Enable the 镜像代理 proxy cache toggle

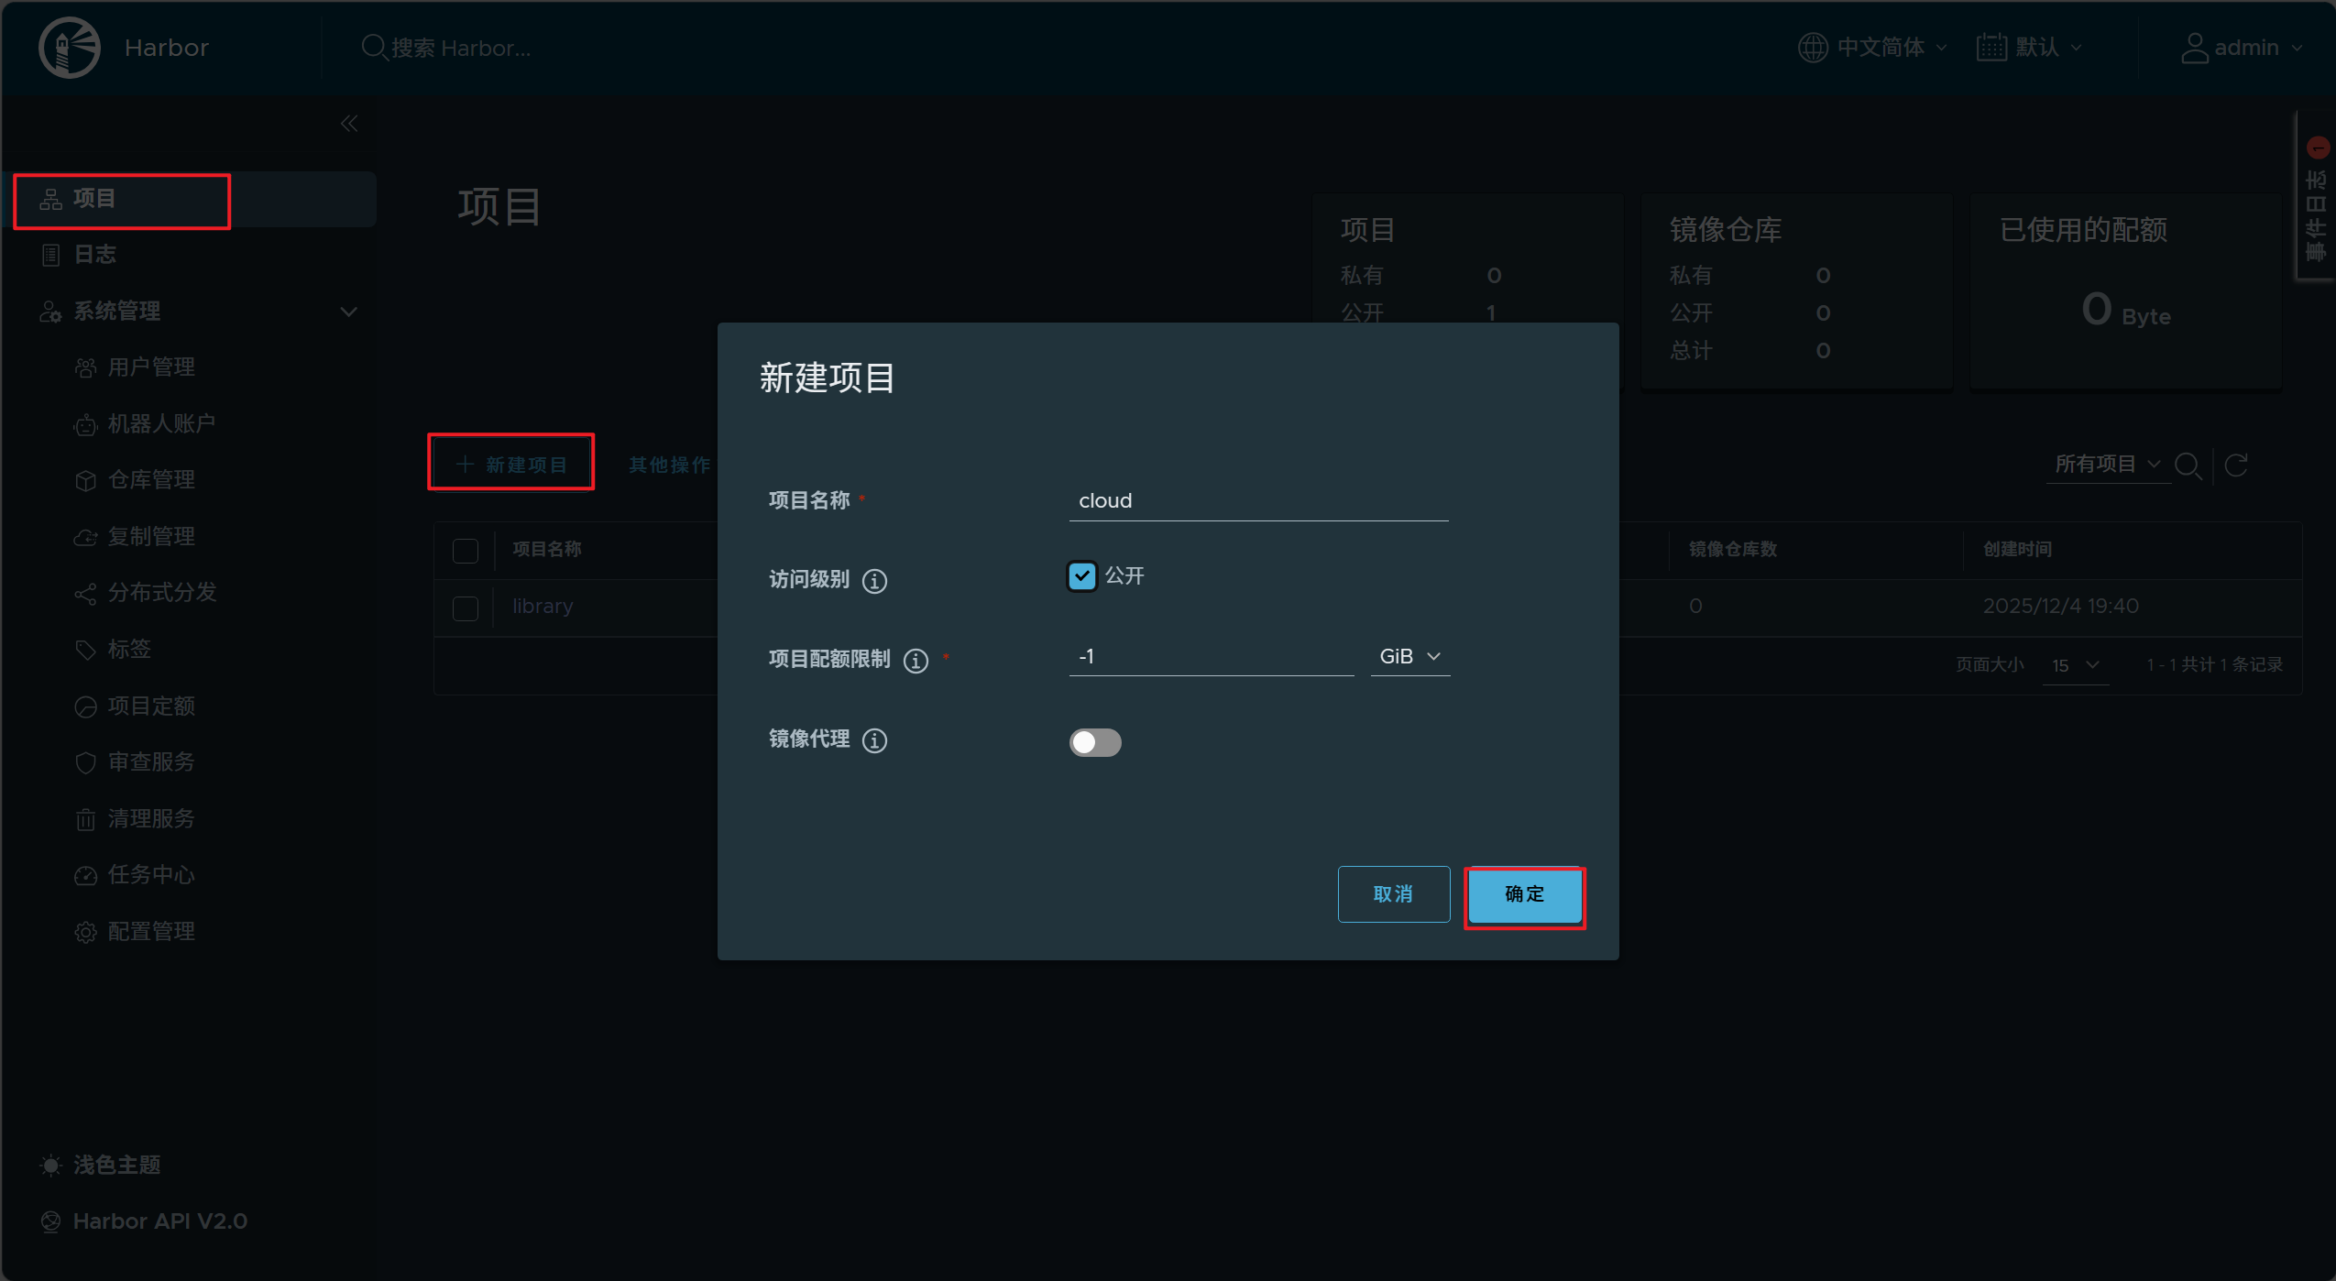pos(1095,741)
